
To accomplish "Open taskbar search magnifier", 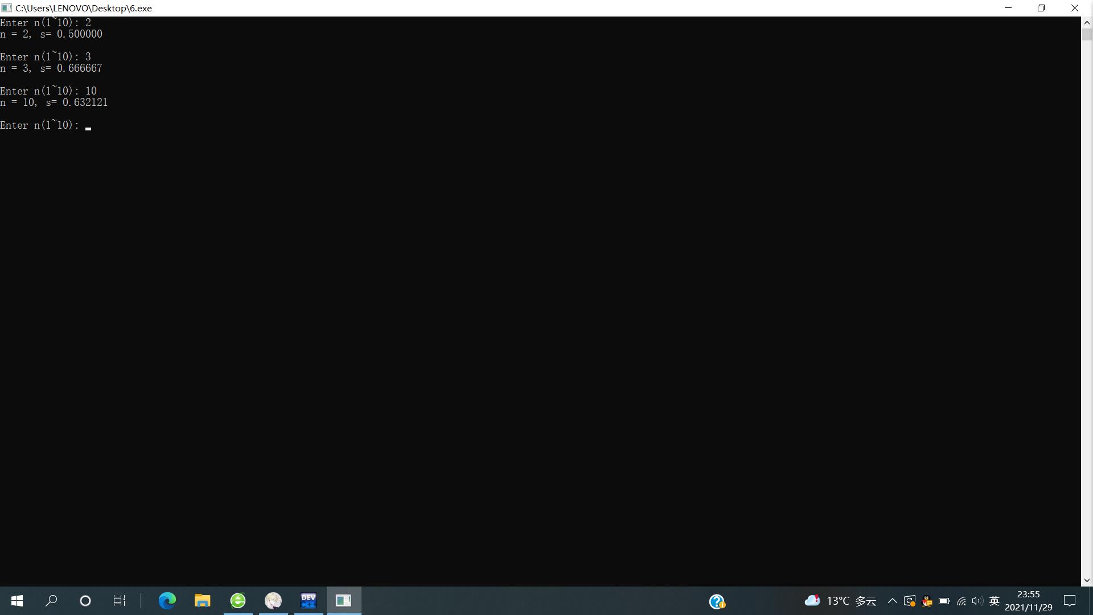I will click(51, 601).
